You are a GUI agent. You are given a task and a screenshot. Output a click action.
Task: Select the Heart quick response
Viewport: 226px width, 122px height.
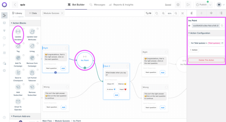[123, 89]
